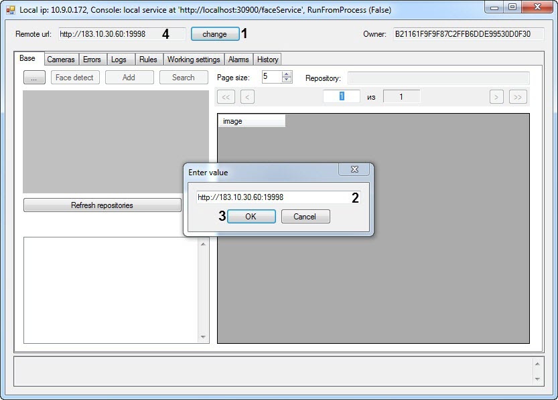Click the URL text field in dialog
The image size is (558, 400).
[271, 197]
